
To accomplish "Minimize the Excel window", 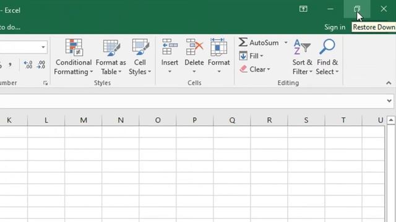I will (x=330, y=9).
